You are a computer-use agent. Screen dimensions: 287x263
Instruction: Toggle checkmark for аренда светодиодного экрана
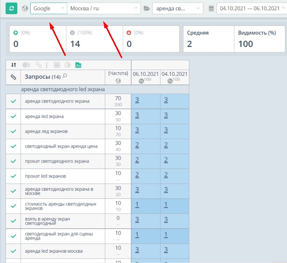pos(13,101)
